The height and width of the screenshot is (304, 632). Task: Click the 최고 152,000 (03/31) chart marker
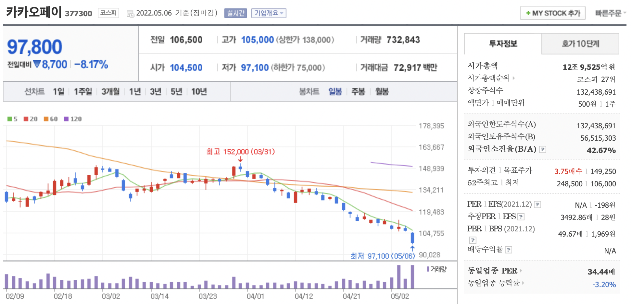tap(241, 152)
